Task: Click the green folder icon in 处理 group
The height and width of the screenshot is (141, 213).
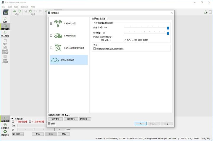Action: (x=30, y=11)
